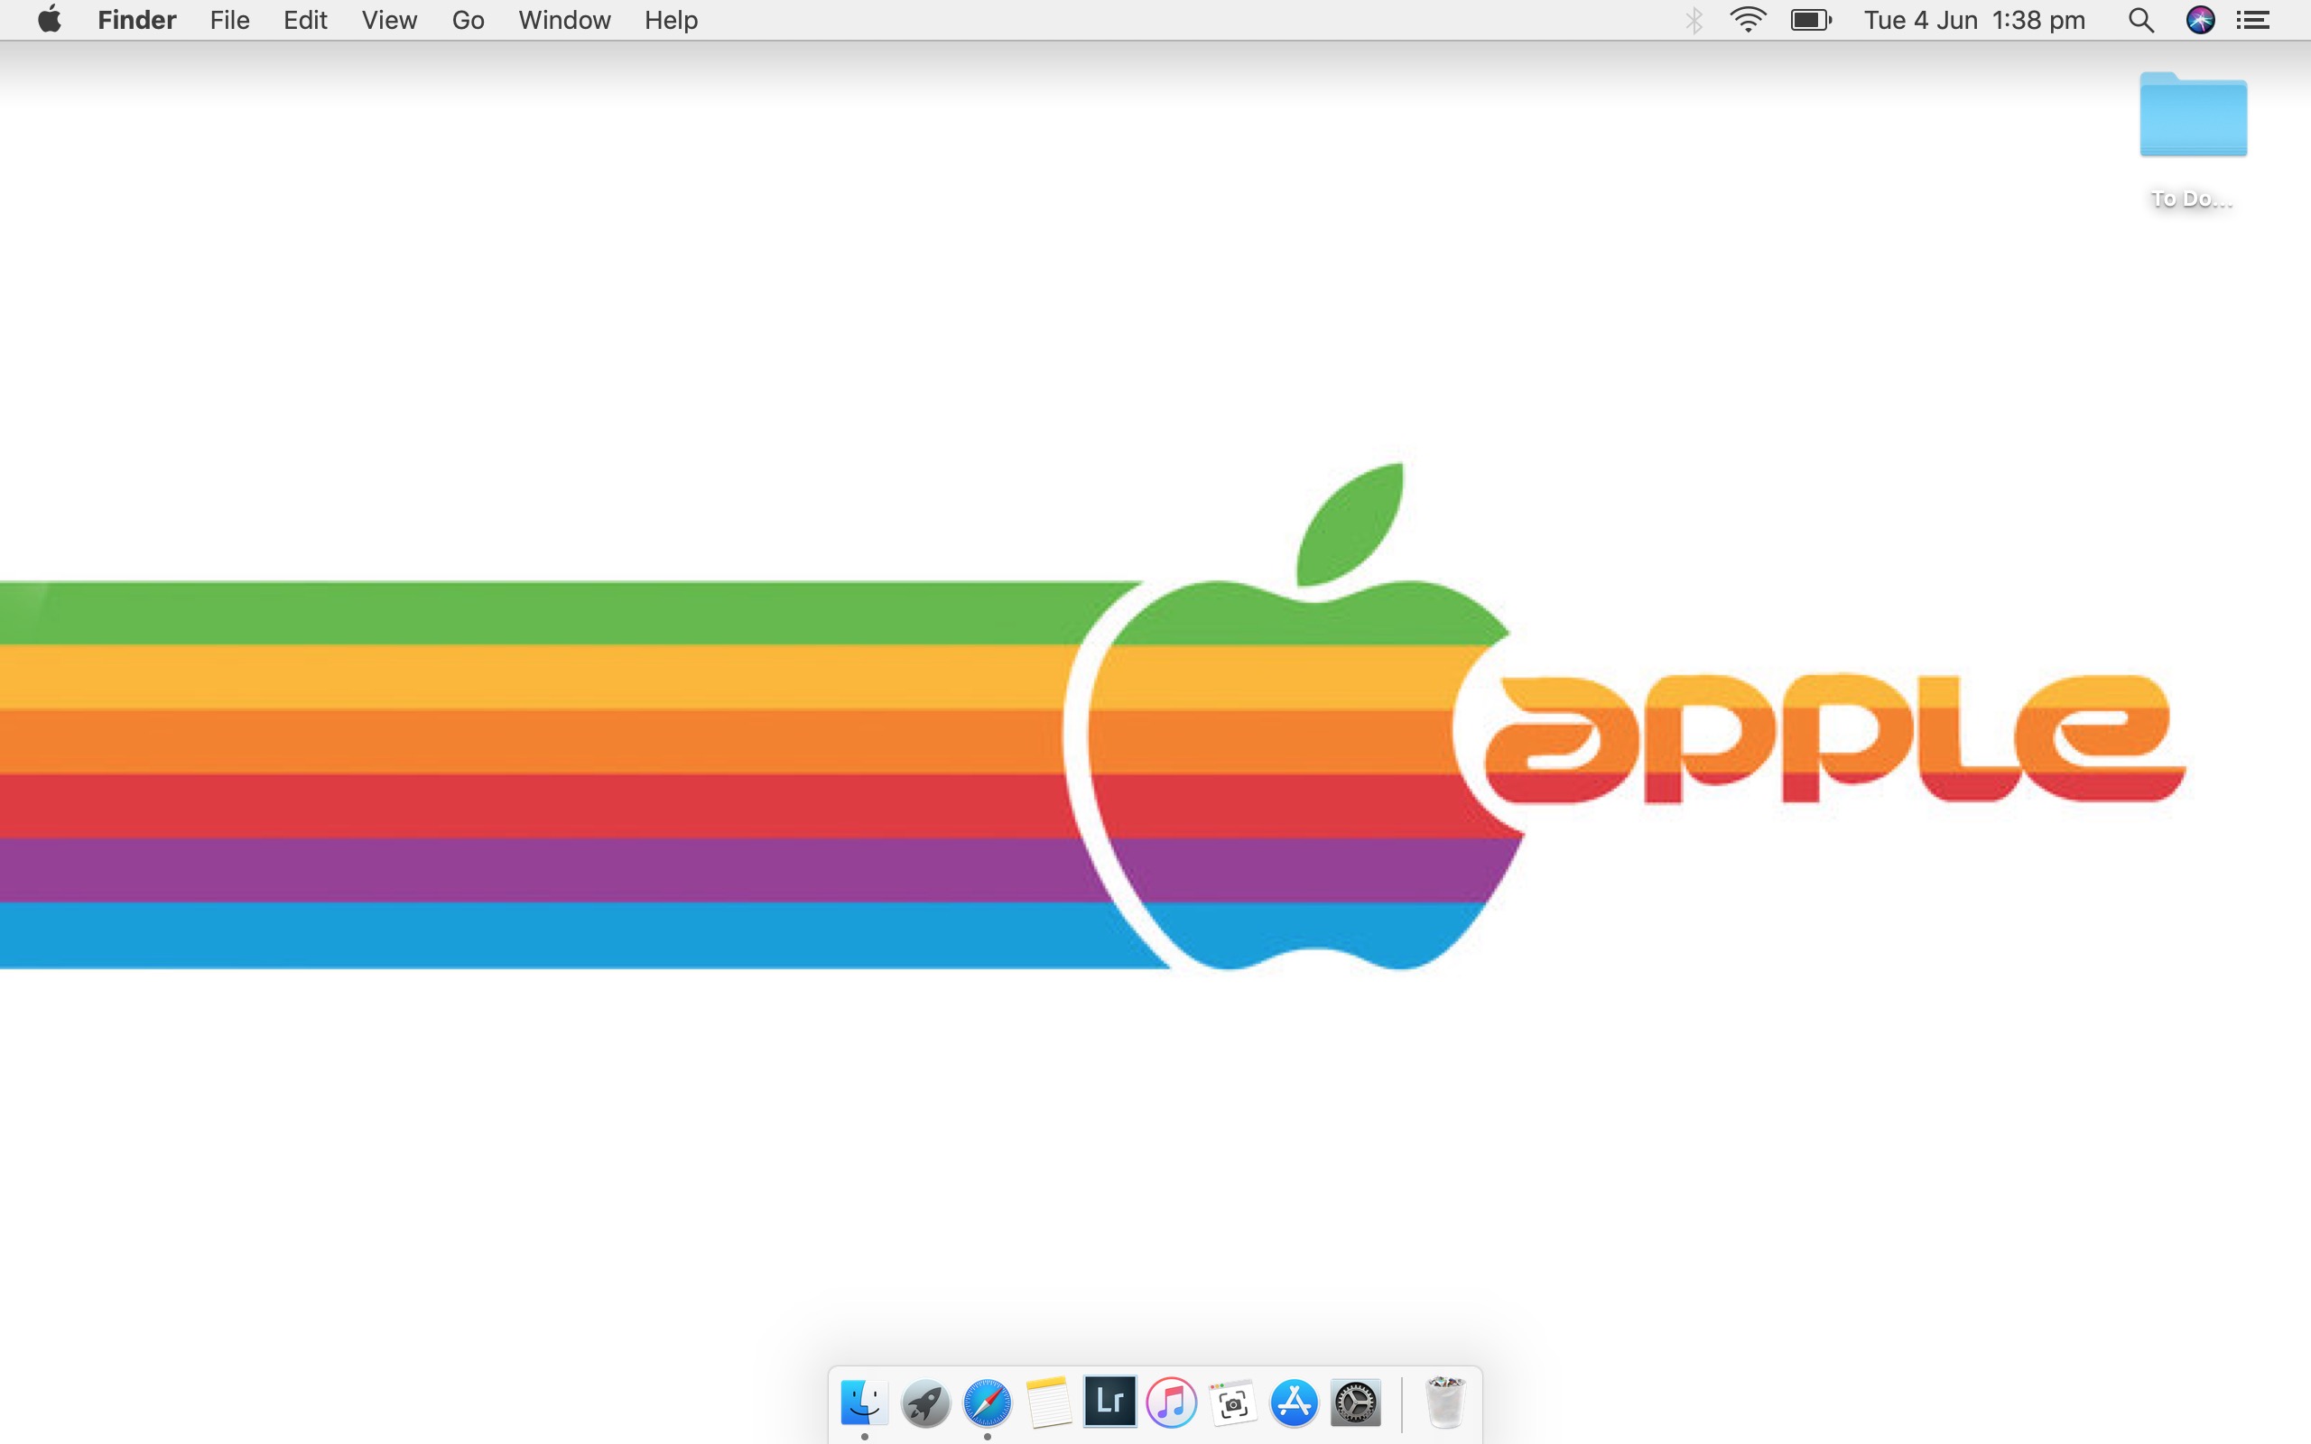Open iTunes music icon in Dock
The width and height of the screenshot is (2311, 1444).
pyautogui.click(x=1171, y=1402)
